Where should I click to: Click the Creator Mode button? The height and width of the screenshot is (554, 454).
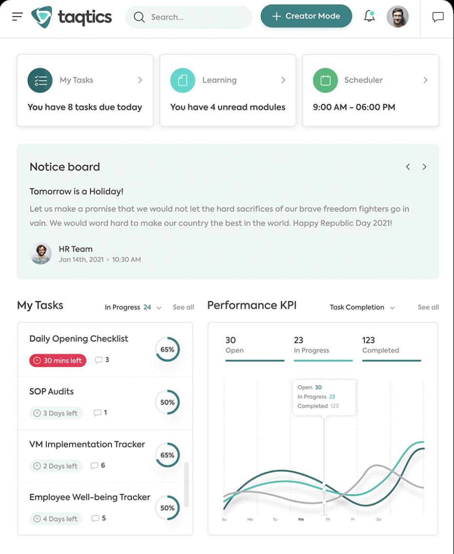[x=306, y=16]
